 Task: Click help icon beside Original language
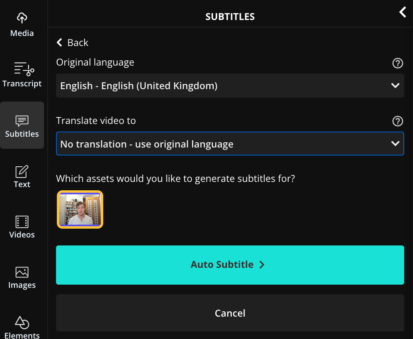(x=397, y=63)
